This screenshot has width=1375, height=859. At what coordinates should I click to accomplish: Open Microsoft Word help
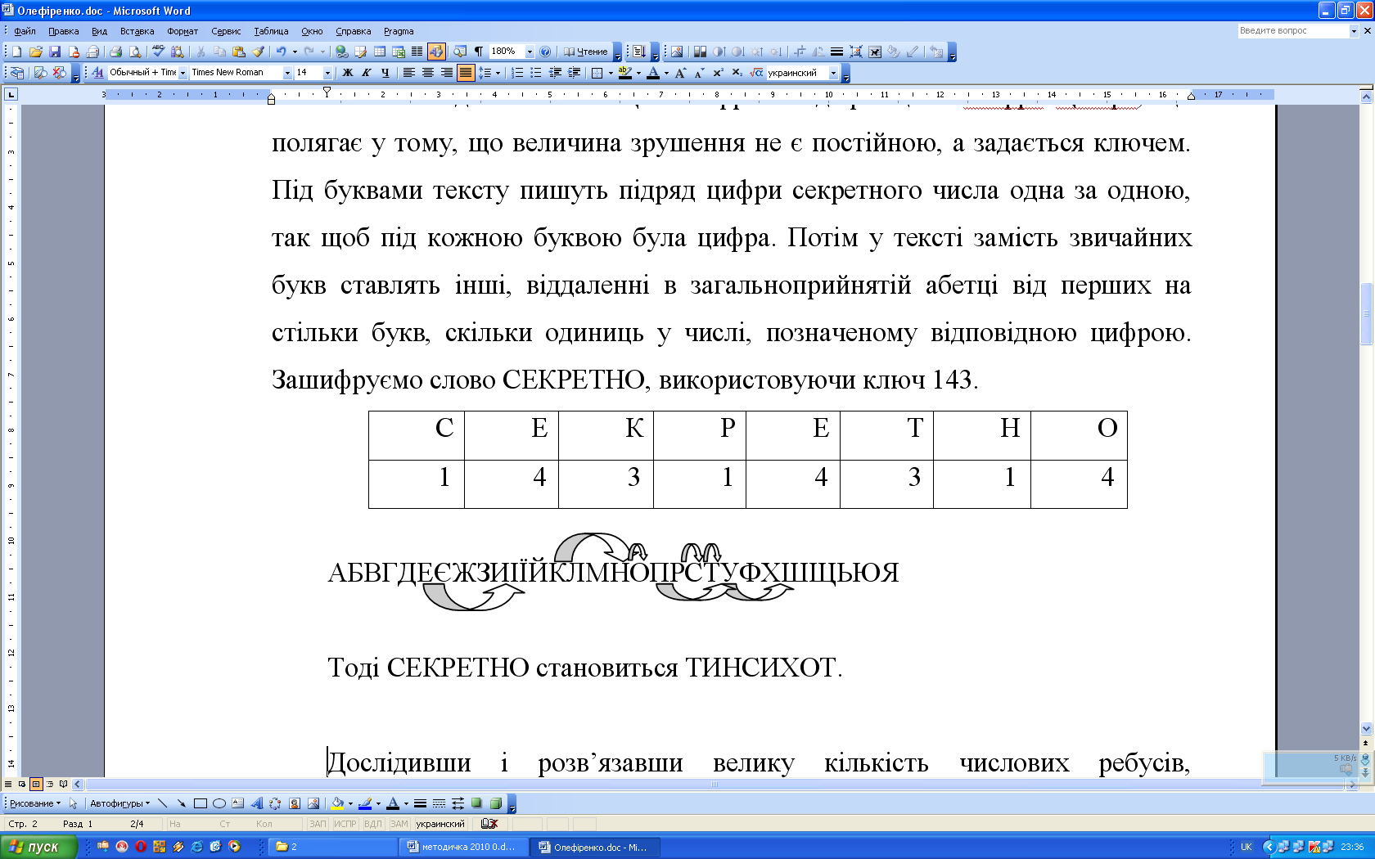click(545, 52)
